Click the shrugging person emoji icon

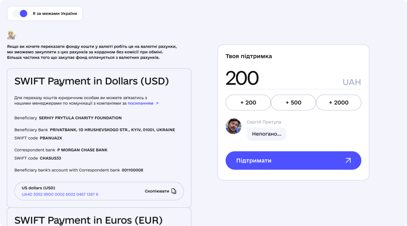pos(12,35)
